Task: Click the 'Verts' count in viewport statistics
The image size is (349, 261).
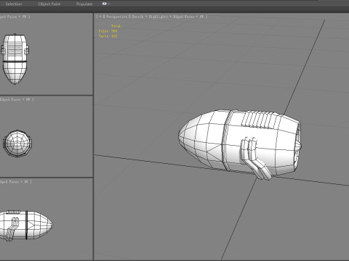Action: coord(108,36)
